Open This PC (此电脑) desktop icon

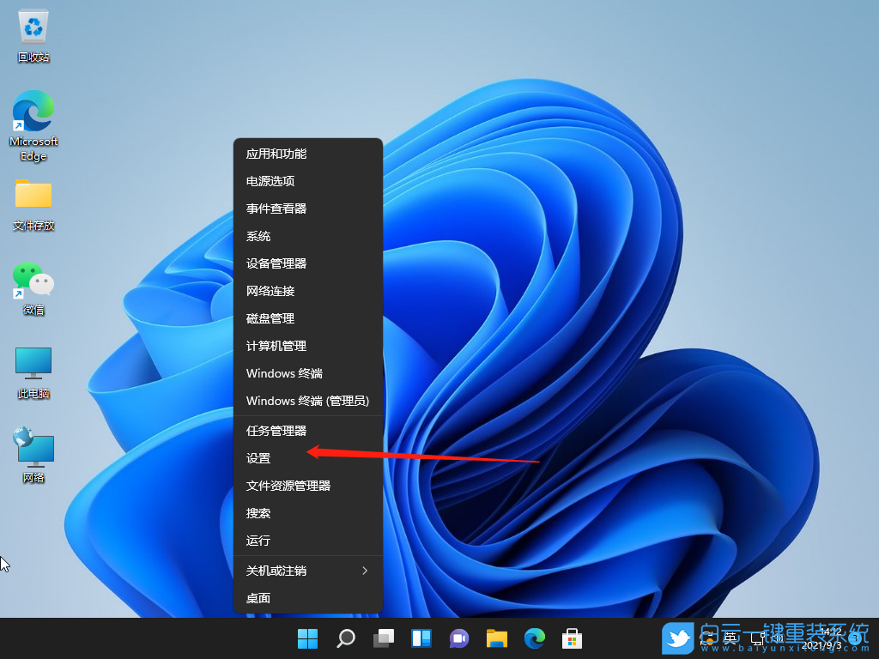click(x=33, y=362)
